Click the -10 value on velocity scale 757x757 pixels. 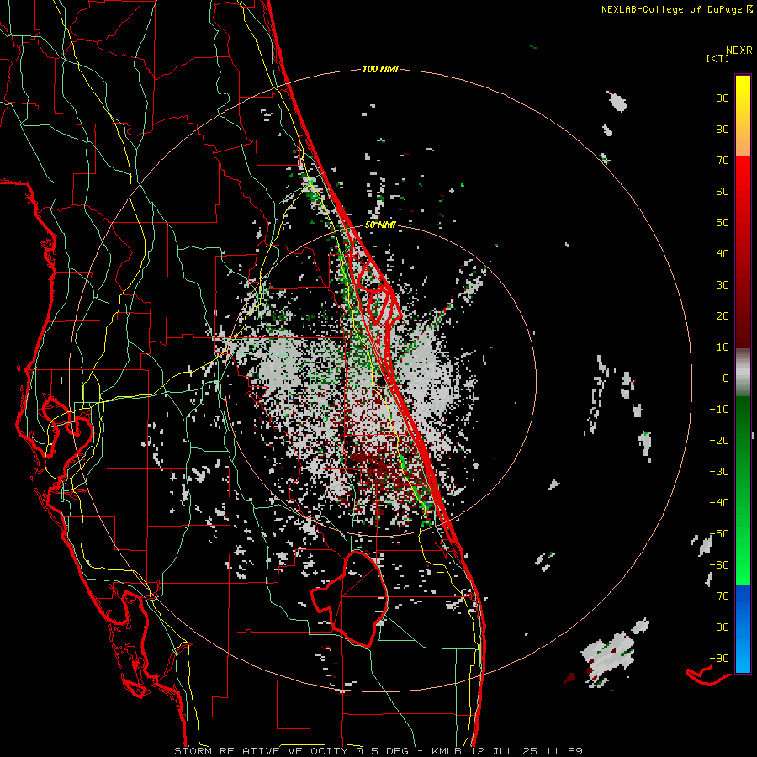719,410
